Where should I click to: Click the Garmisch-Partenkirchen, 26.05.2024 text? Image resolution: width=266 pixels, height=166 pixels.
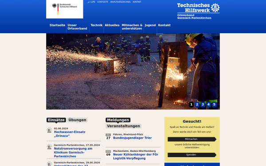77,162
